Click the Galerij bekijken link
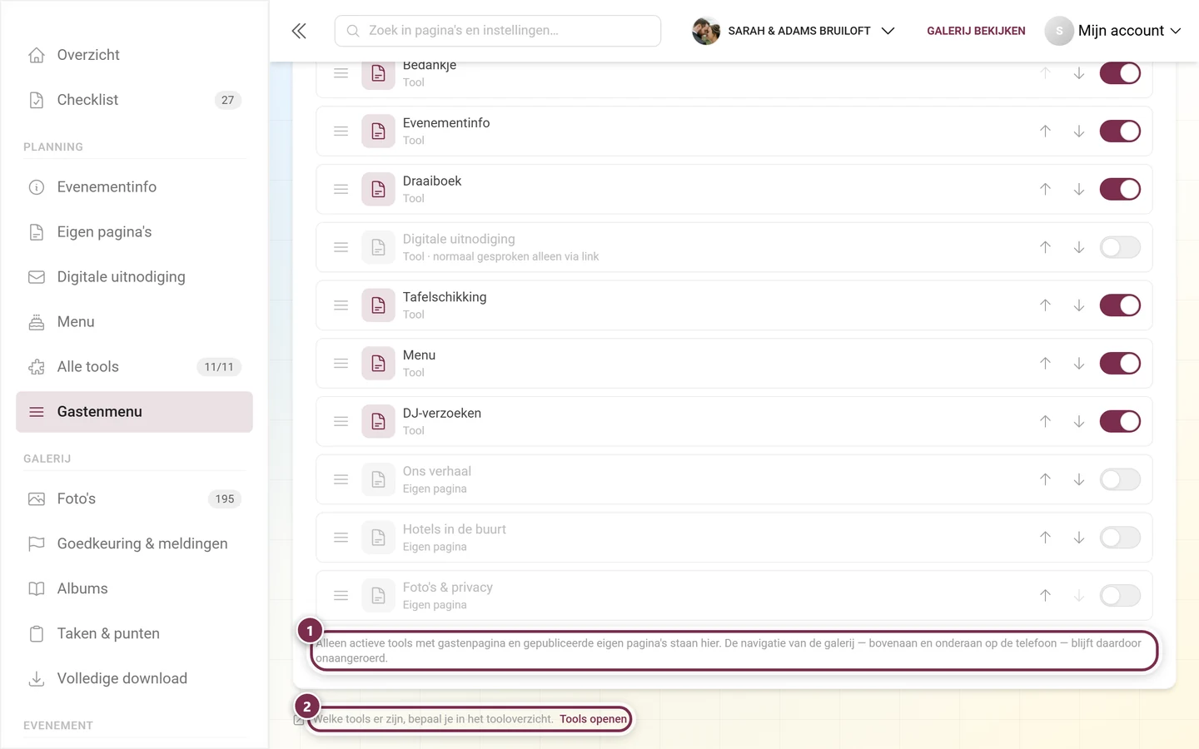 (976, 31)
